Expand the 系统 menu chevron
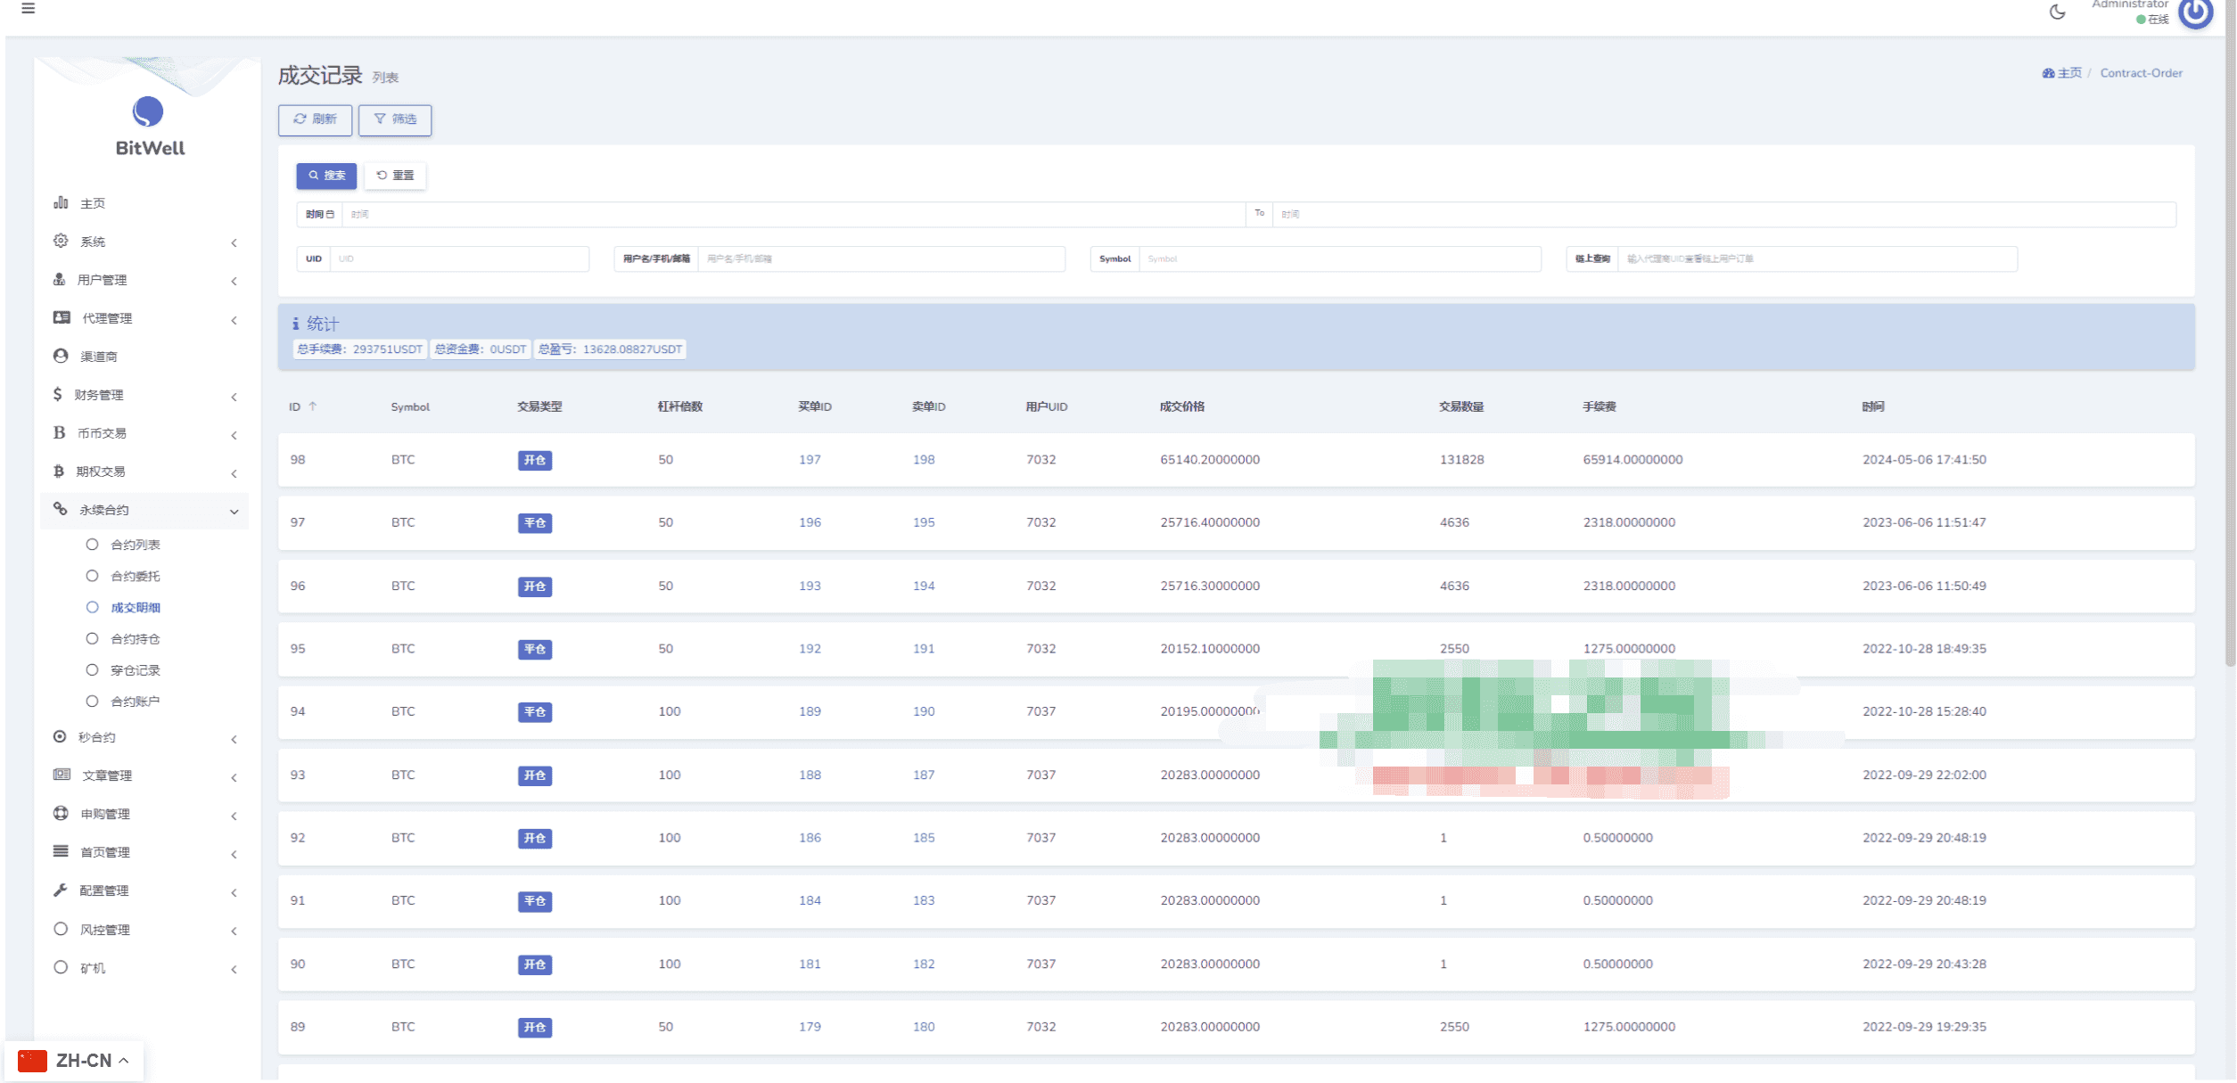This screenshot has height=1083, width=2237. click(x=234, y=242)
